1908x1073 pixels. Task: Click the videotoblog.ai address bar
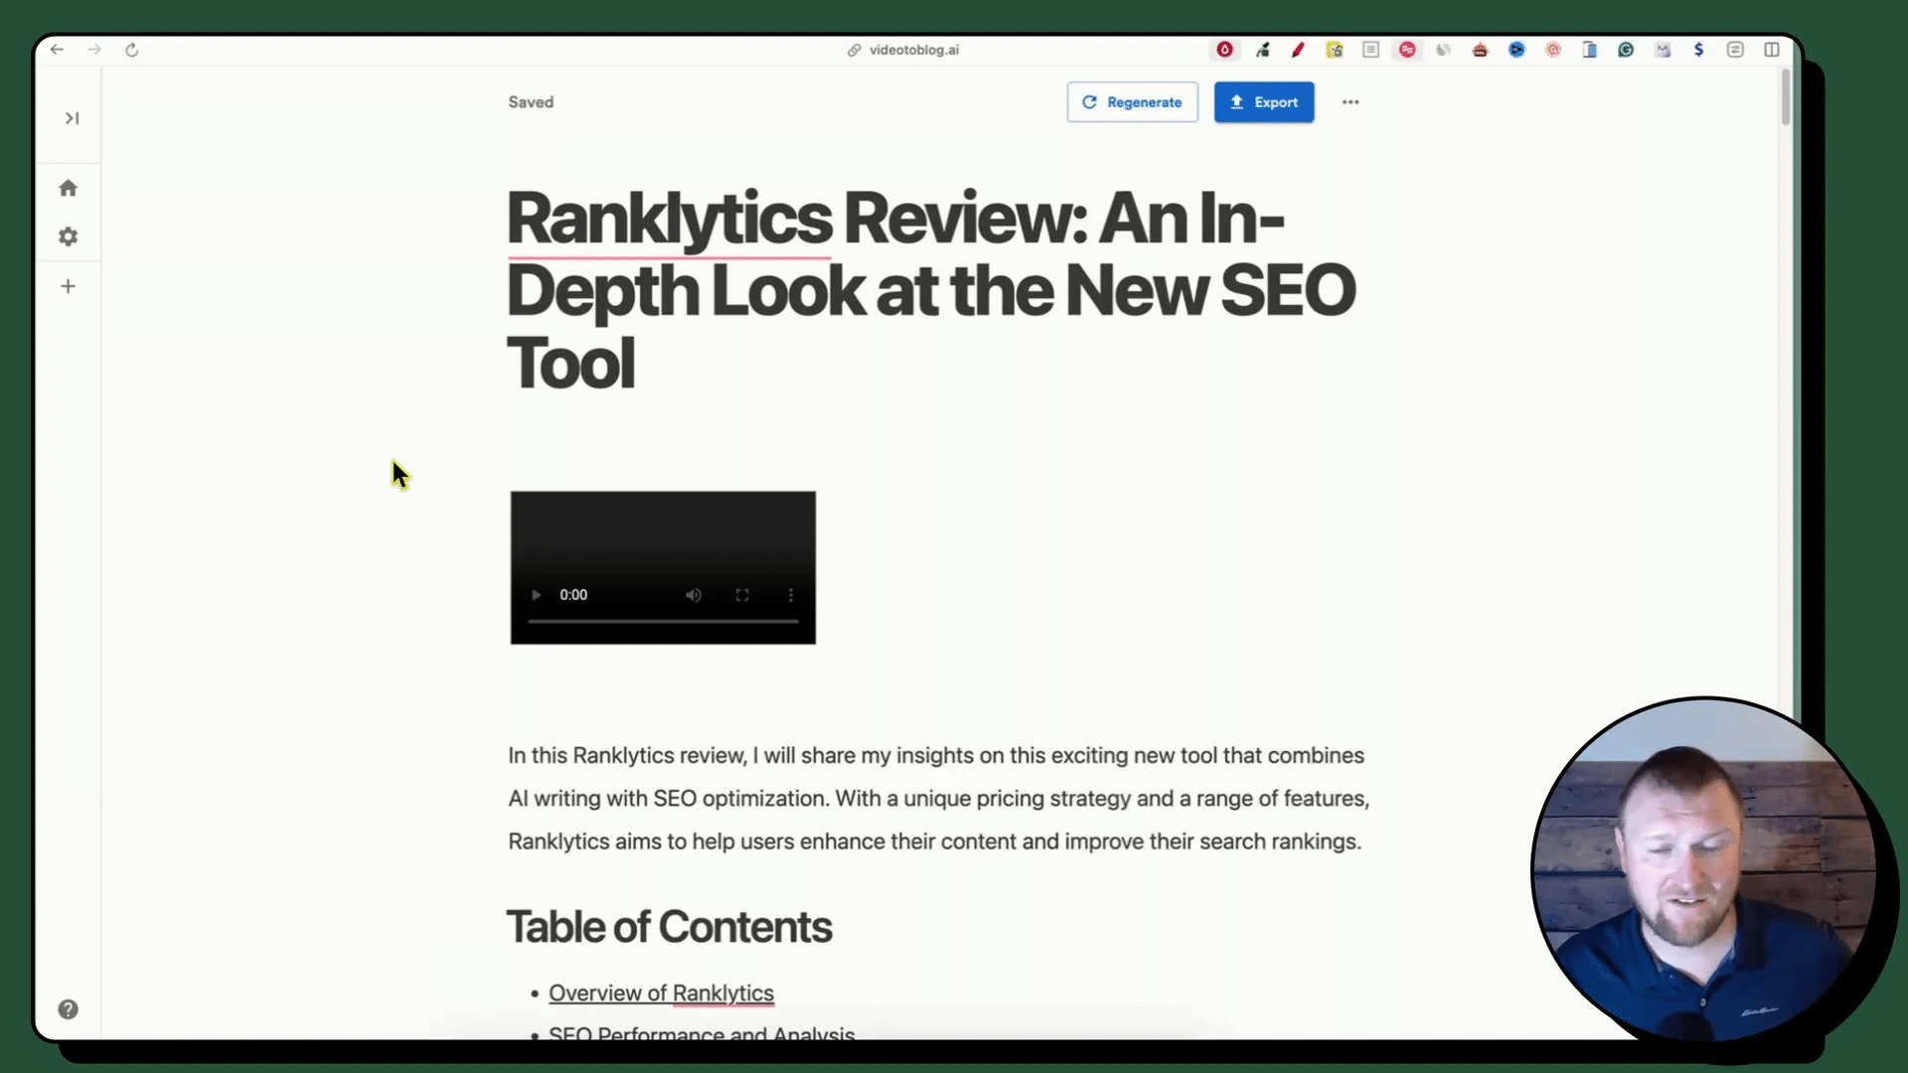point(903,50)
